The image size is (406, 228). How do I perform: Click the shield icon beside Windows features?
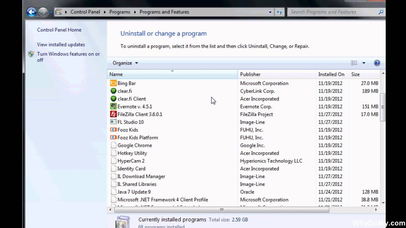pyautogui.click(x=31, y=54)
